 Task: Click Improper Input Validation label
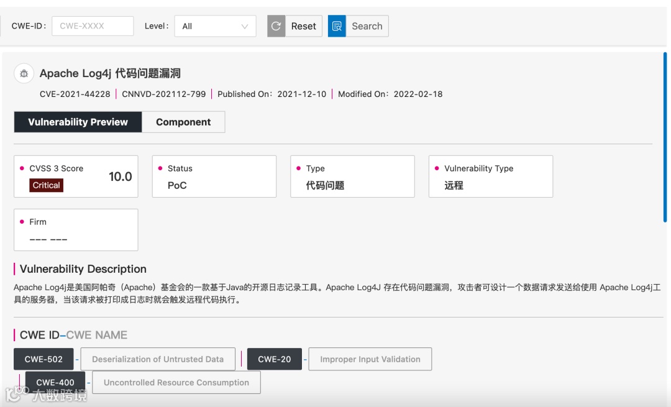(x=370, y=359)
